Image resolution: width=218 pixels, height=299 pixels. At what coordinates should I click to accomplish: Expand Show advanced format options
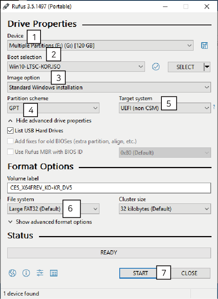pos(50,222)
